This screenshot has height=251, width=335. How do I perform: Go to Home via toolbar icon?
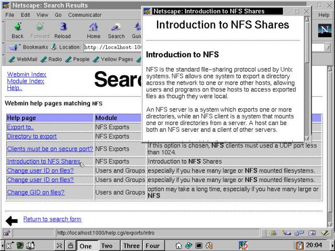(94, 30)
